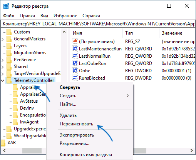Select the LastNormalRun value icon
The width and height of the screenshot is (196, 160).
pyautogui.click(x=75, y=56)
